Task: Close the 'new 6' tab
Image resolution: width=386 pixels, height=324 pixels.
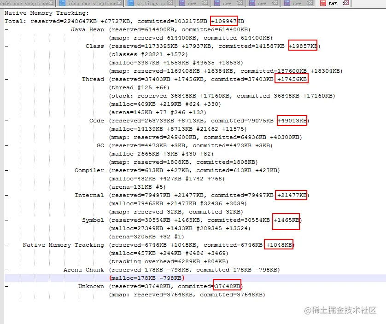Action: [346, 3]
